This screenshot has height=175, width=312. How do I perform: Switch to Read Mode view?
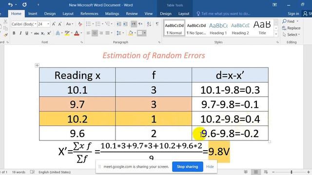pyautogui.click(x=246, y=172)
